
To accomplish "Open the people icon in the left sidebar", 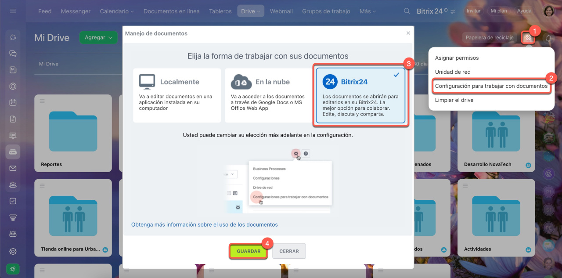I will point(13,184).
